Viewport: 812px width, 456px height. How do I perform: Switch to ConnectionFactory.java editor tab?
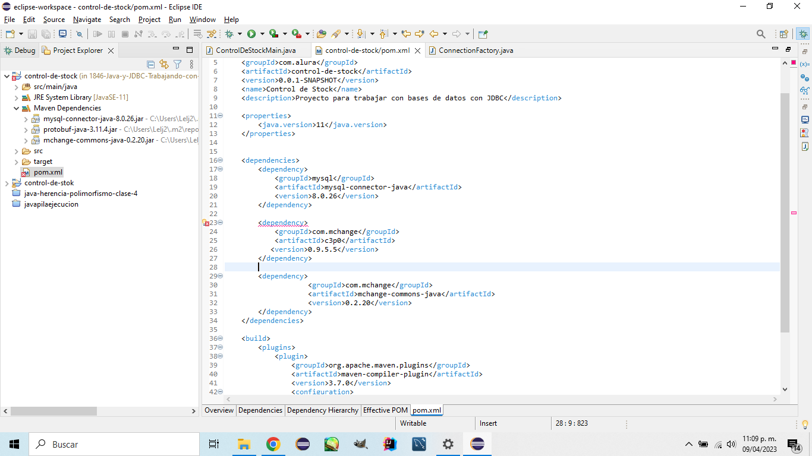click(x=476, y=50)
